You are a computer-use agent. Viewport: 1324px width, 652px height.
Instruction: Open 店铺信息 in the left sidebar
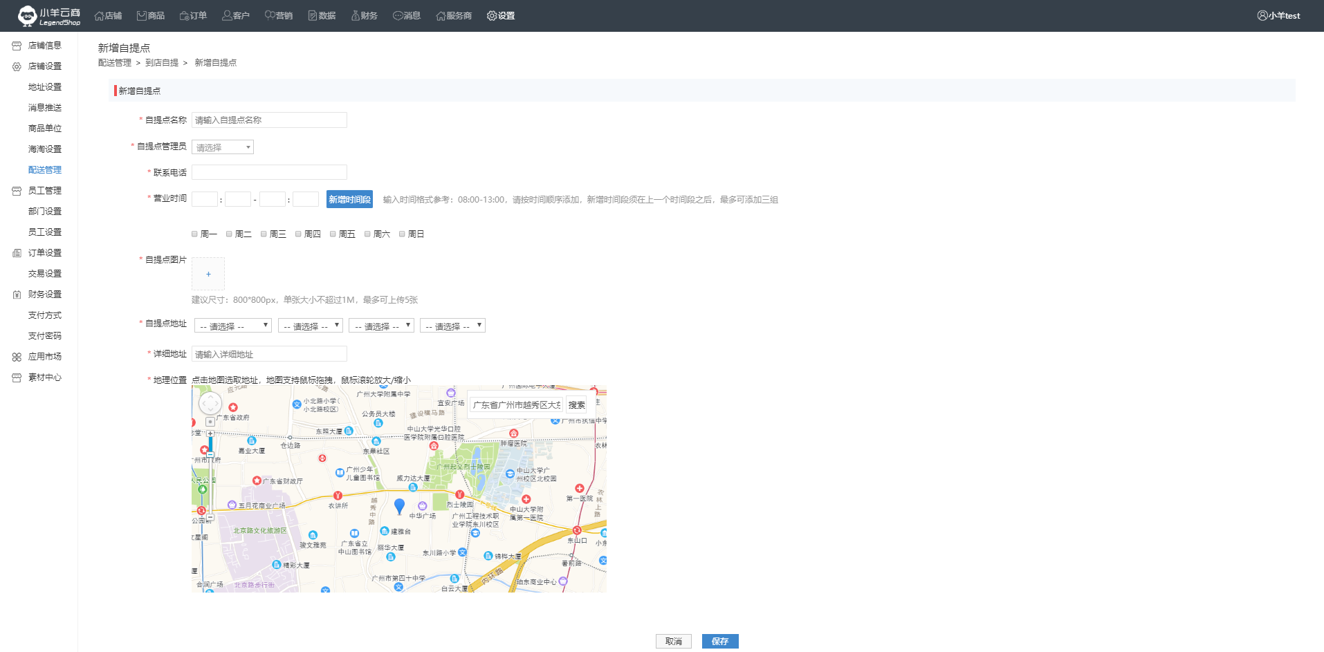[44, 46]
